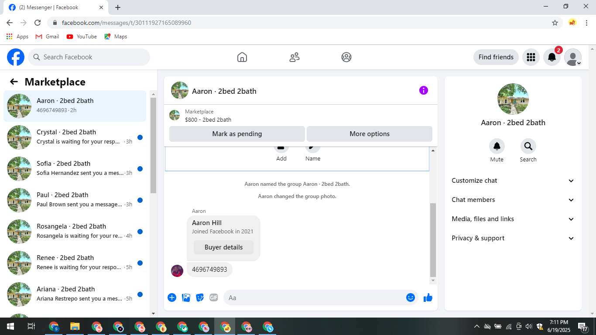This screenshot has height=335, width=596.
Task: Open the account profile avatar menu
Action: 573,57
